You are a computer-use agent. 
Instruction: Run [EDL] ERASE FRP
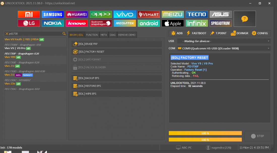pos(117,44)
